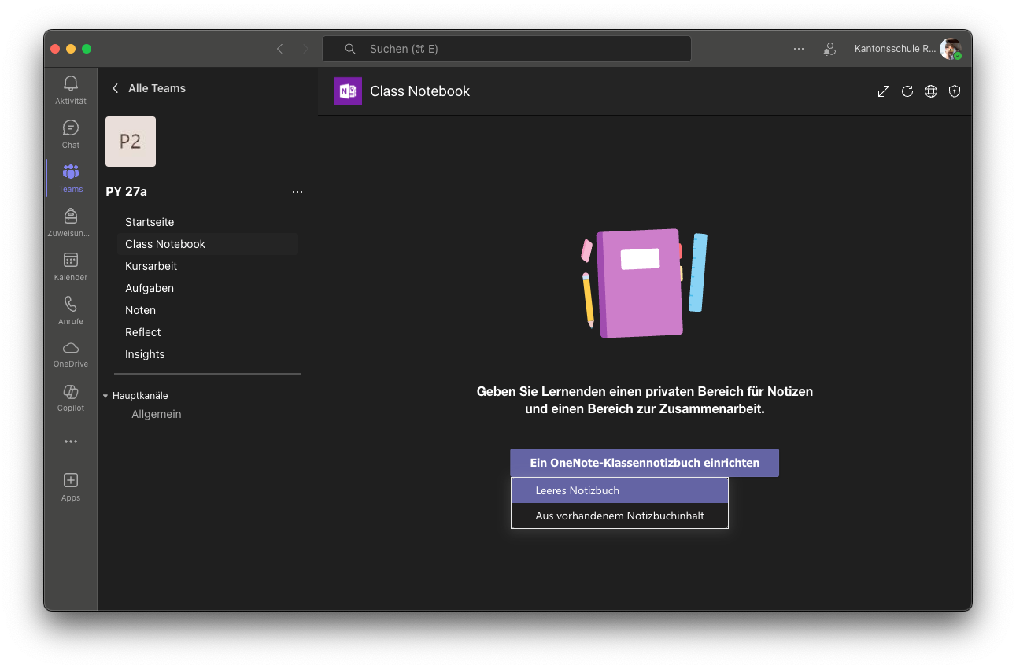
Task: Choose Leeres Notizbuch option
Action: coord(619,490)
